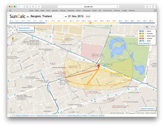Image resolution: width=164 pixels, height=127 pixels.
Task: Open the Longdo bookmark
Action: (x=124, y=11)
